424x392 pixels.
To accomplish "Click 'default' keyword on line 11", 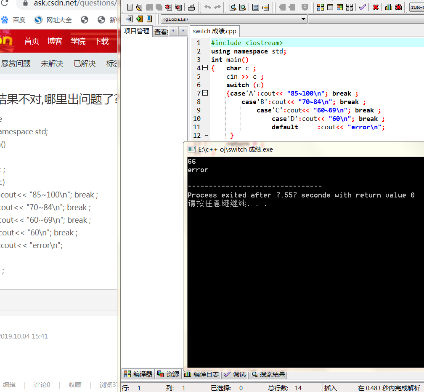I will tap(285, 127).
